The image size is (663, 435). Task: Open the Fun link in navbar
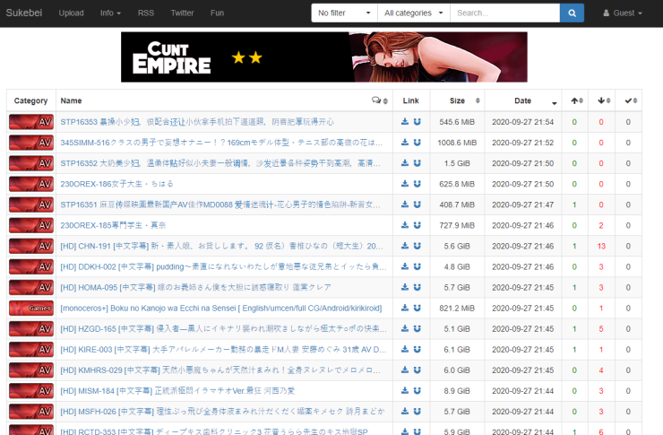(217, 13)
